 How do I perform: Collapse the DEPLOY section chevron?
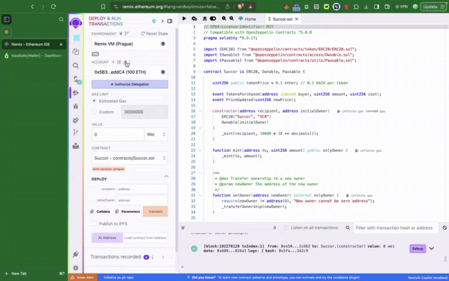click(x=166, y=176)
